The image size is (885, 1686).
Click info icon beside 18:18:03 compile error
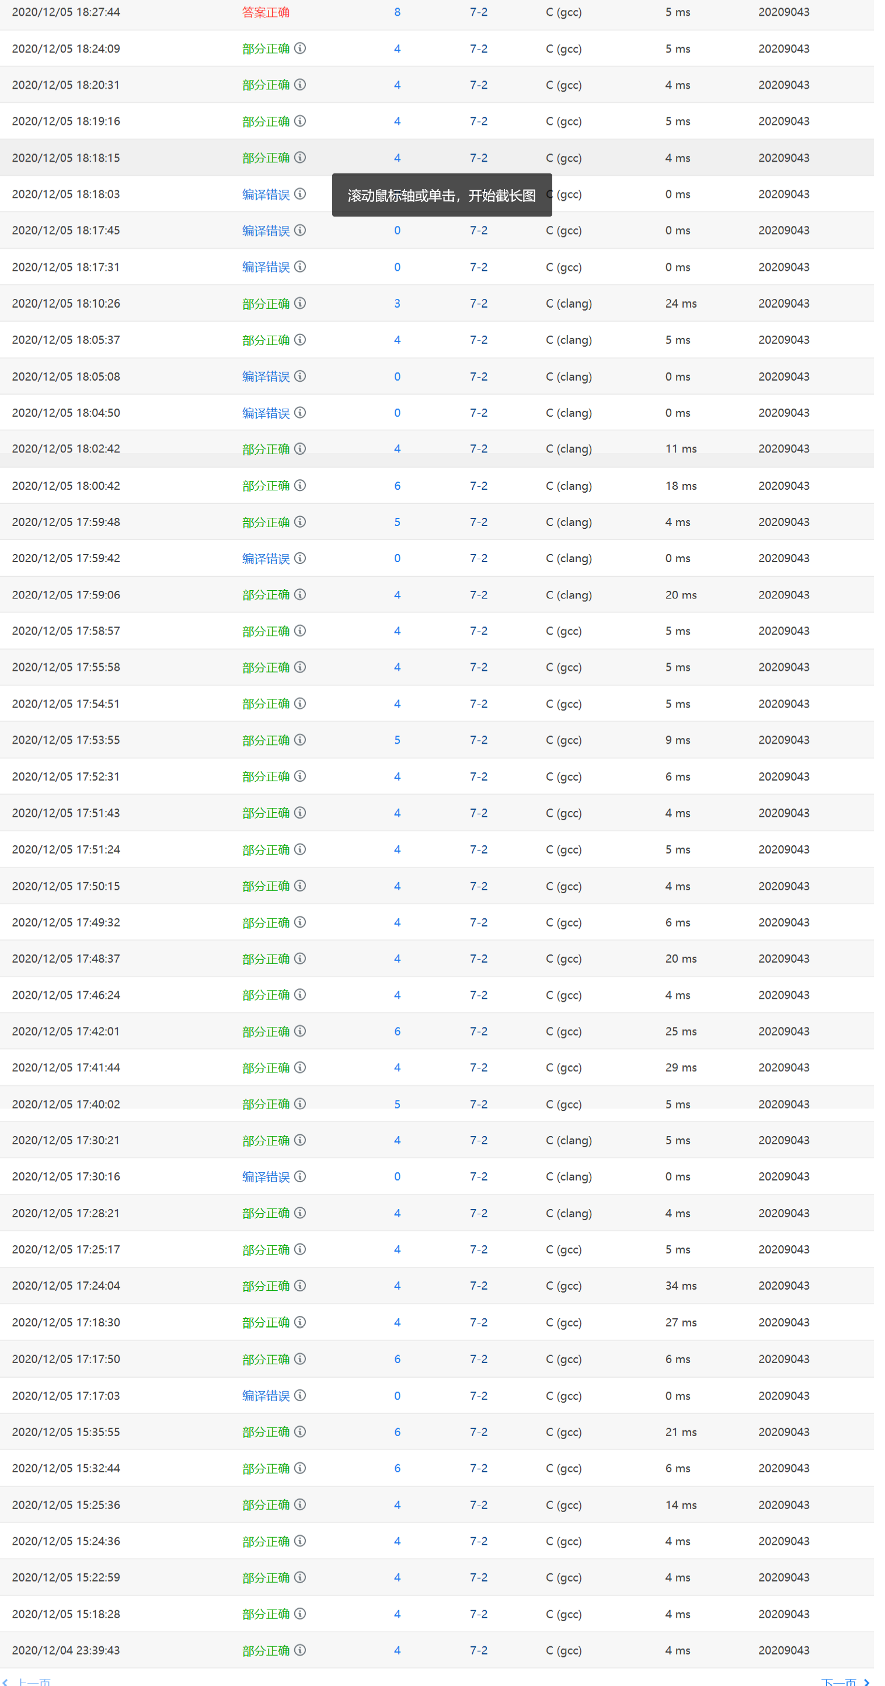(x=300, y=194)
